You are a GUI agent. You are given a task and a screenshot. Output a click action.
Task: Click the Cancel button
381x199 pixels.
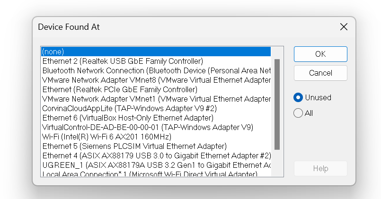point(320,73)
